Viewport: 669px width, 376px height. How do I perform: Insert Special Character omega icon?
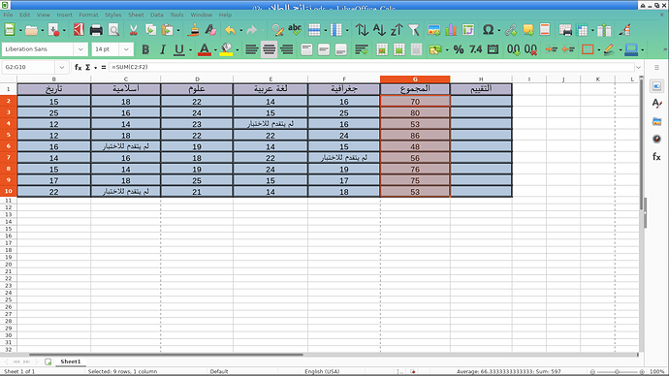pyautogui.click(x=488, y=30)
